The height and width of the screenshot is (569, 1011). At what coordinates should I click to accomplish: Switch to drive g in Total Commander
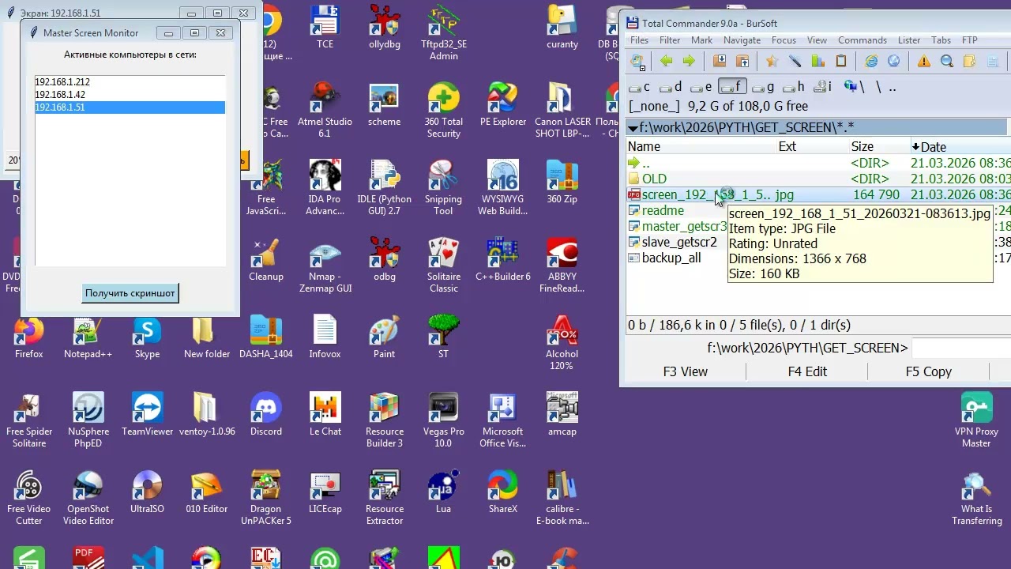tap(764, 87)
